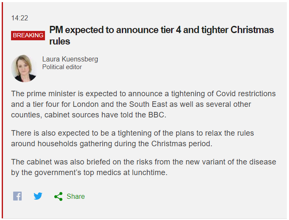Viewport: 289px width, 220px height.
Task: Click Laura Kuenssberg's profile photo
Action: (24, 68)
